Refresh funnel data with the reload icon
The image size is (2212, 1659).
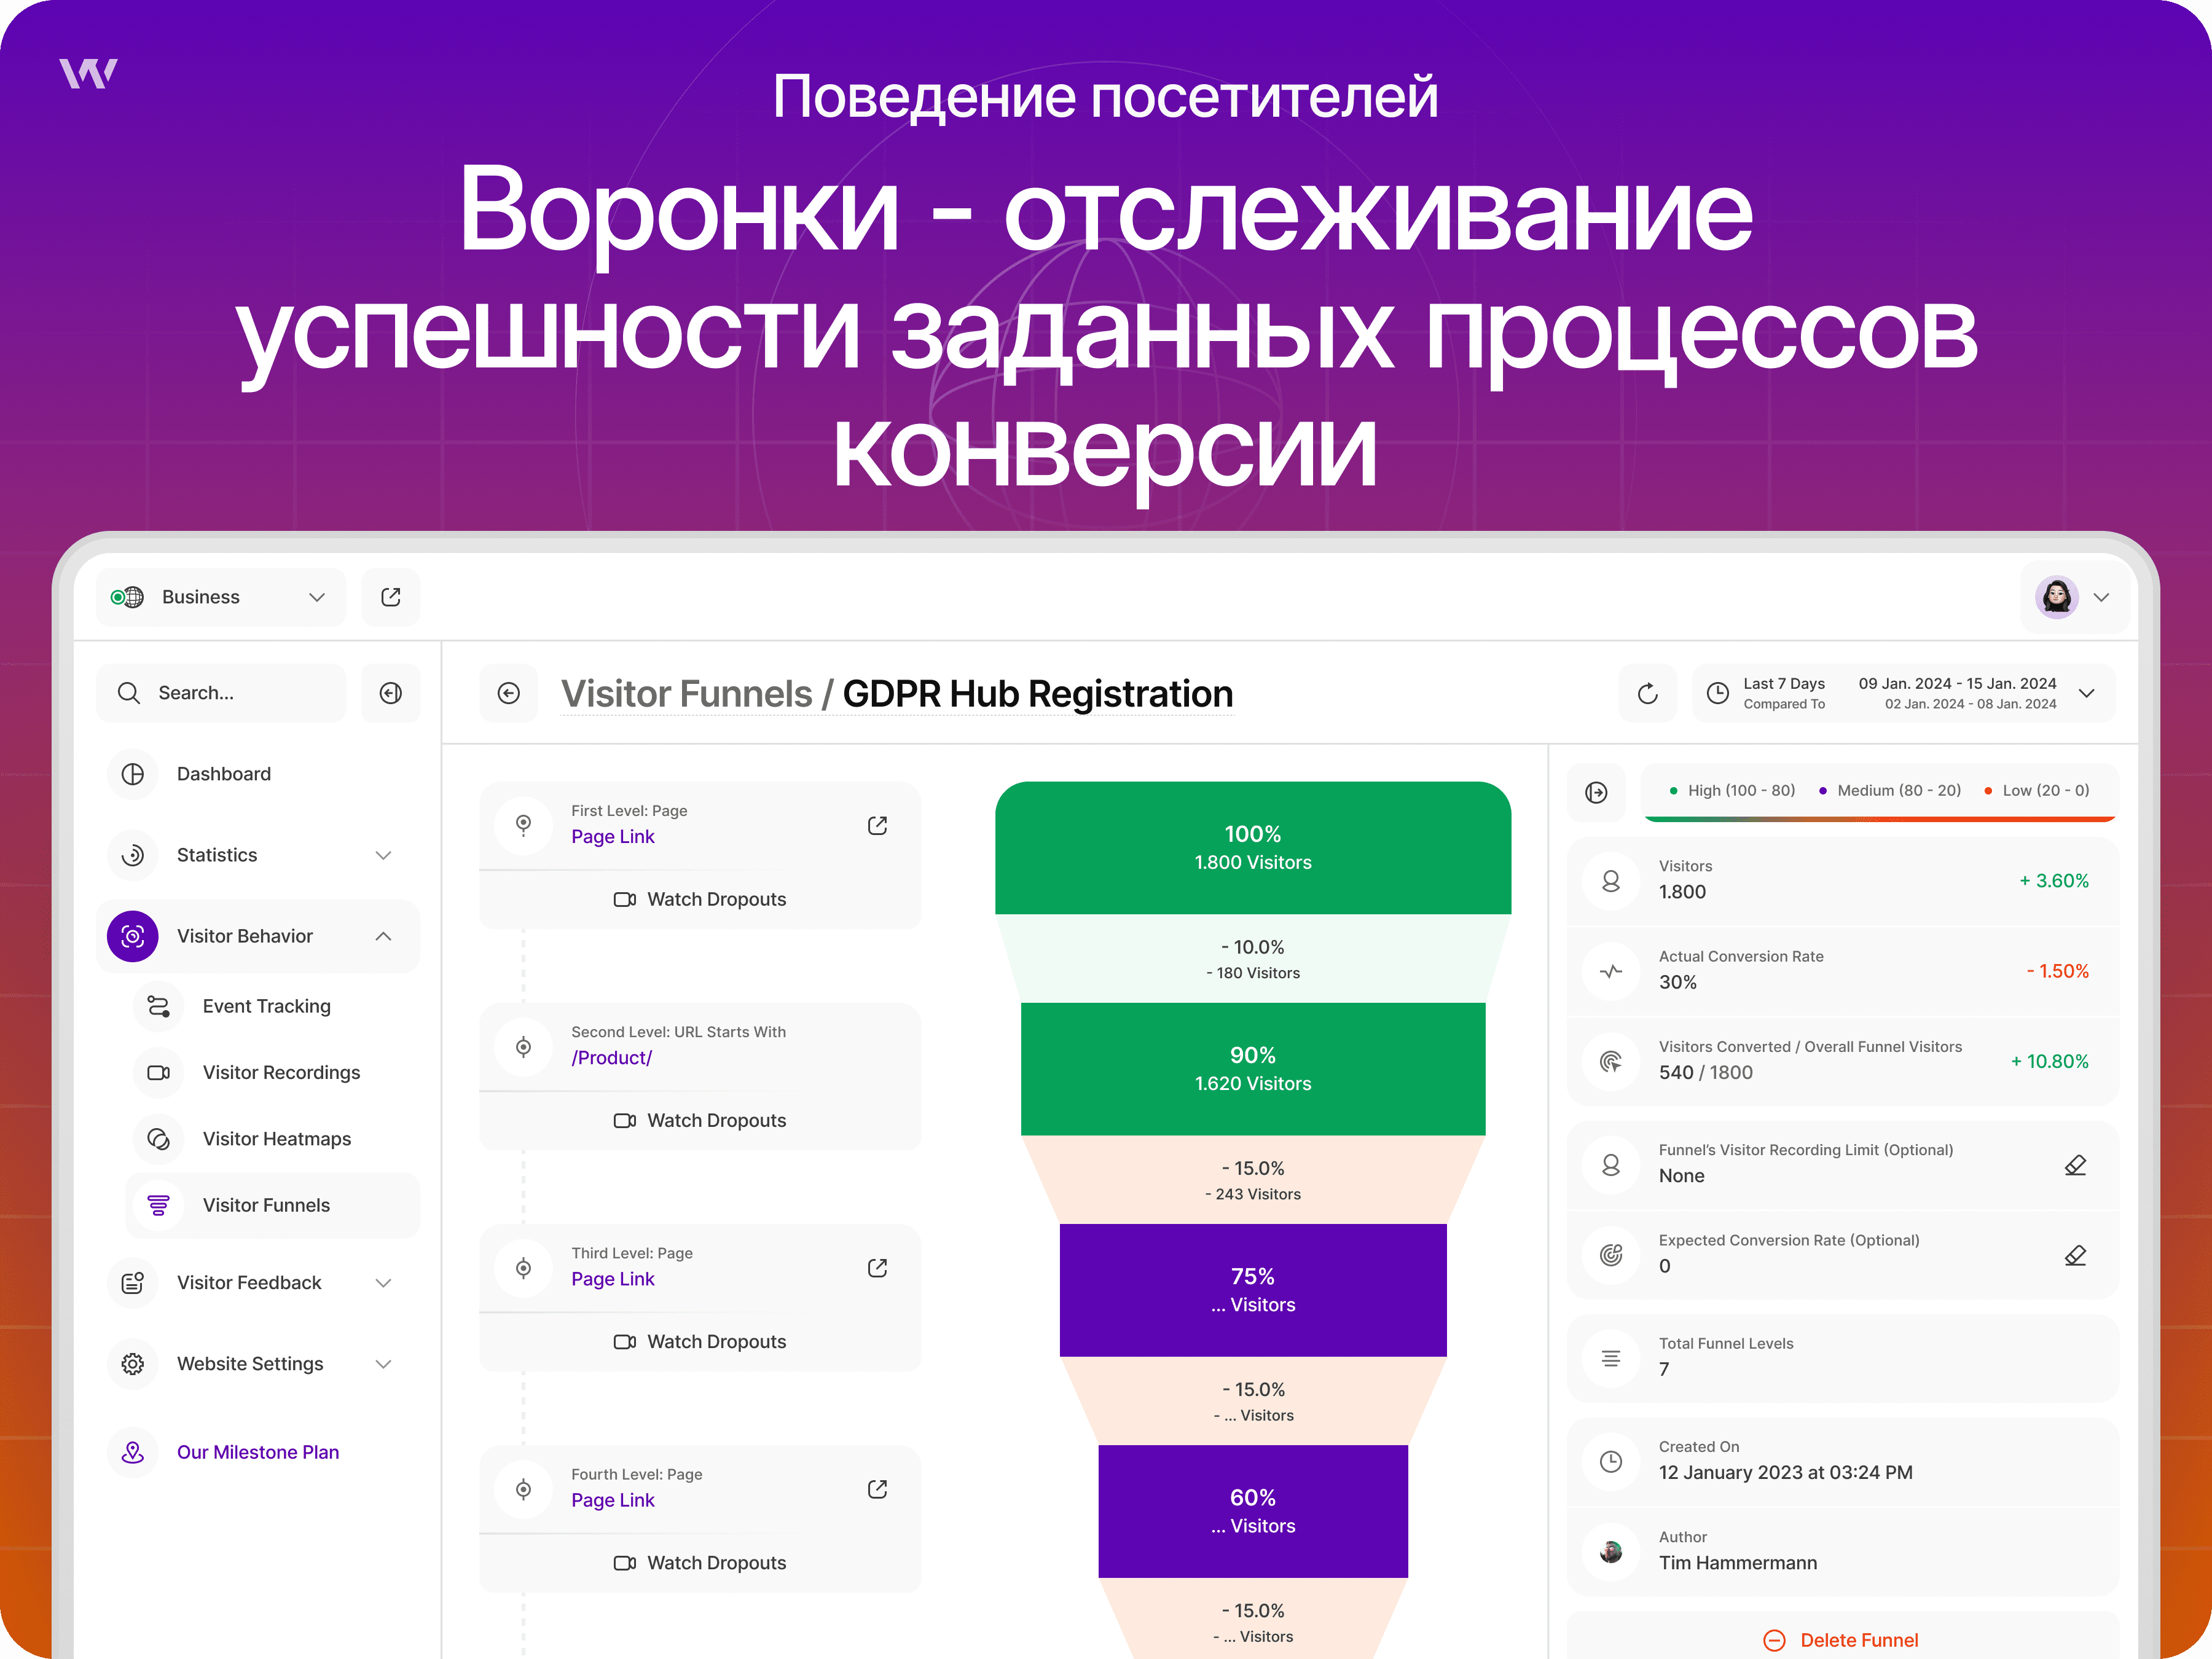coord(1647,693)
